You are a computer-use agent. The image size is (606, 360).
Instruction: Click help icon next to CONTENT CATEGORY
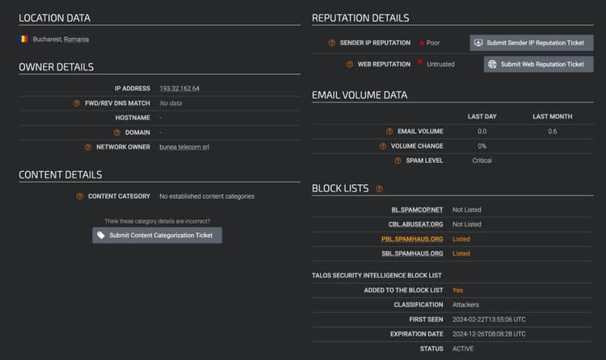pos(80,196)
